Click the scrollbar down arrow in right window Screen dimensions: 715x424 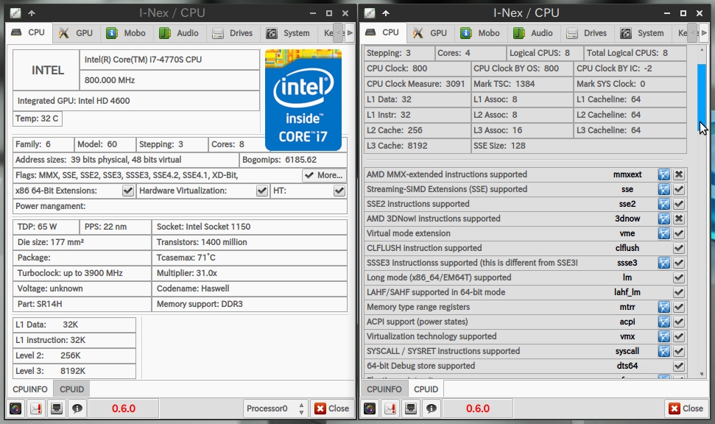click(x=702, y=374)
